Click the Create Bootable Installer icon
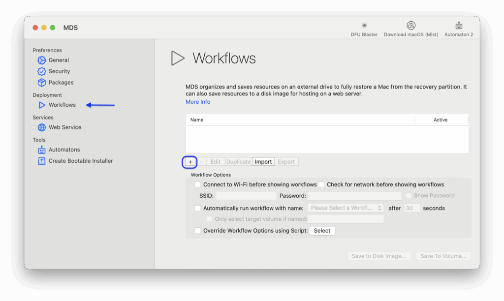504x301 pixels. point(41,161)
